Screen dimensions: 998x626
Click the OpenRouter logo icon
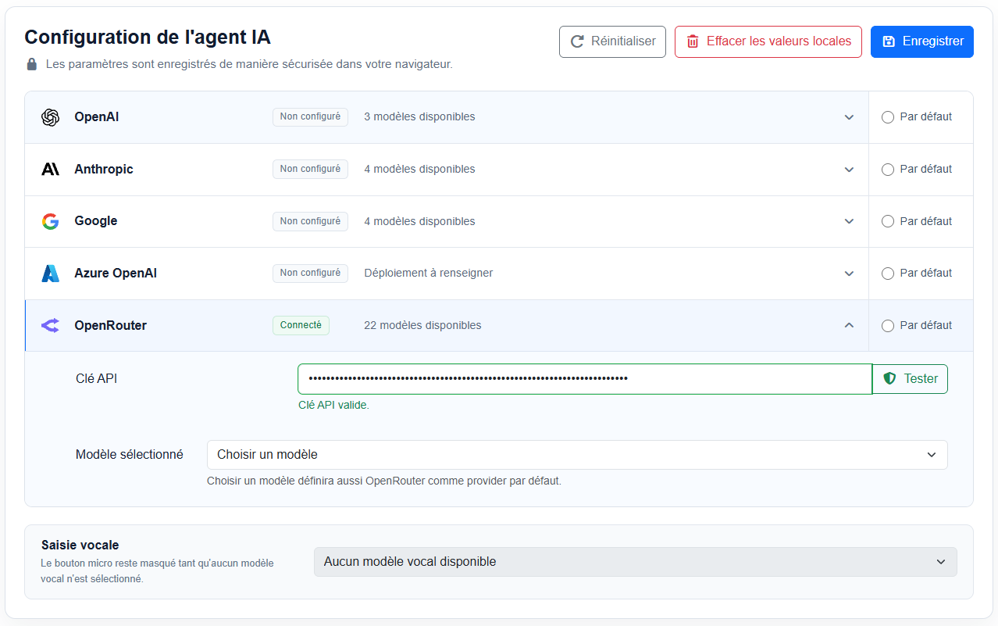coord(51,326)
